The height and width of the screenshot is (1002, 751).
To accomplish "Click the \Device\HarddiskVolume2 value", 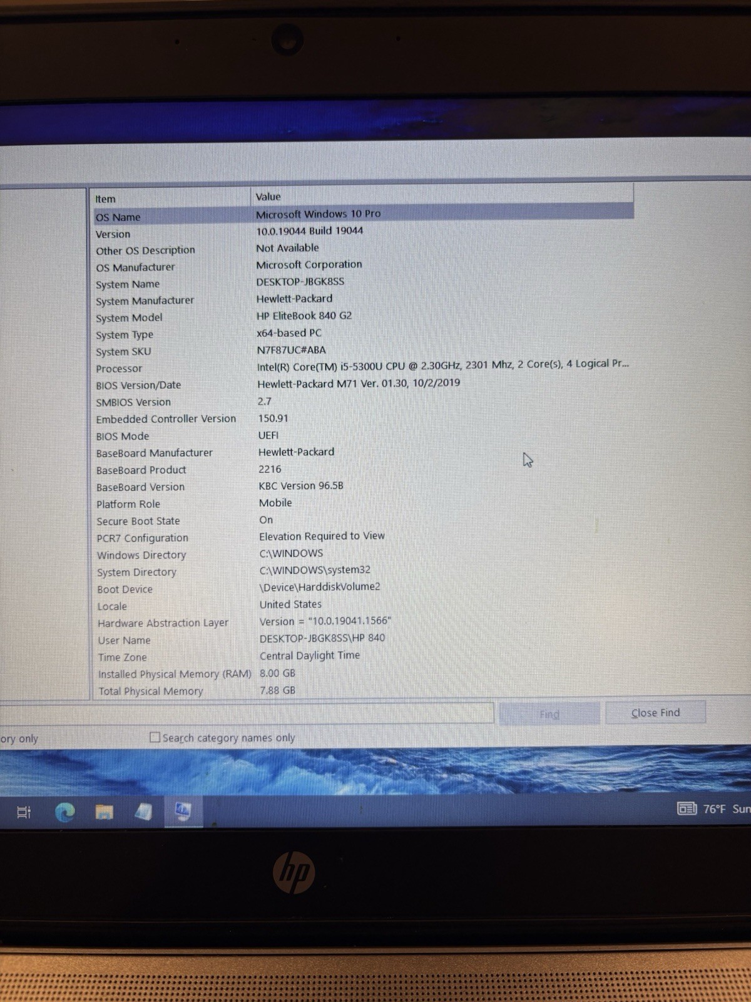I will pyautogui.click(x=320, y=587).
